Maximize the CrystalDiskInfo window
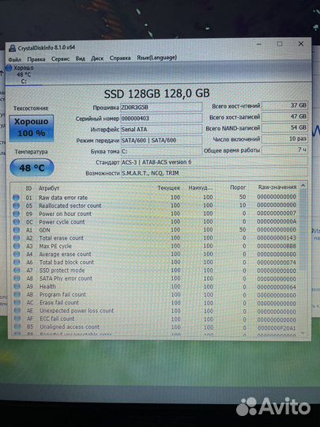320x427 pixels. [280, 44]
